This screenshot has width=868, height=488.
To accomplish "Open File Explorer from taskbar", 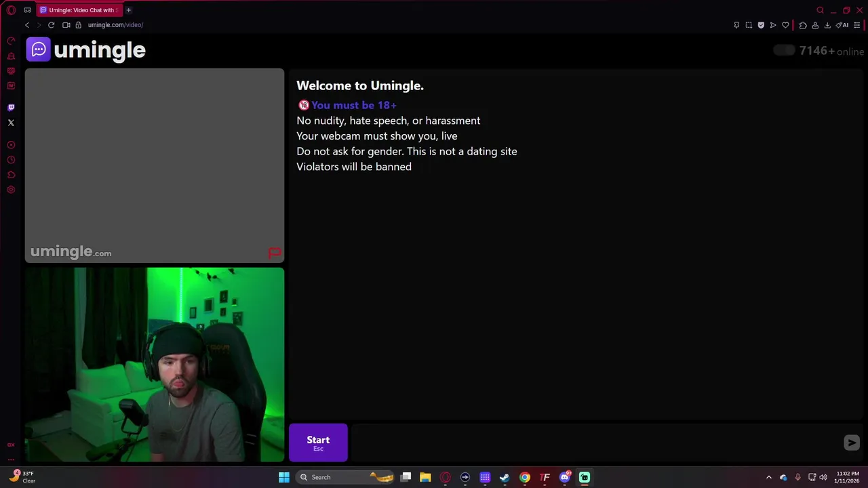I will click(x=425, y=477).
